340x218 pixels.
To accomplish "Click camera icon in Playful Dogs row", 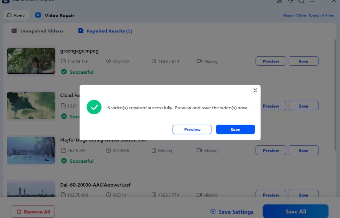I will [x=199, y=150].
